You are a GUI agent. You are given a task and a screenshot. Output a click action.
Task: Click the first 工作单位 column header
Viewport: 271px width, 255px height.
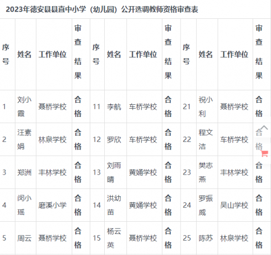52,54
